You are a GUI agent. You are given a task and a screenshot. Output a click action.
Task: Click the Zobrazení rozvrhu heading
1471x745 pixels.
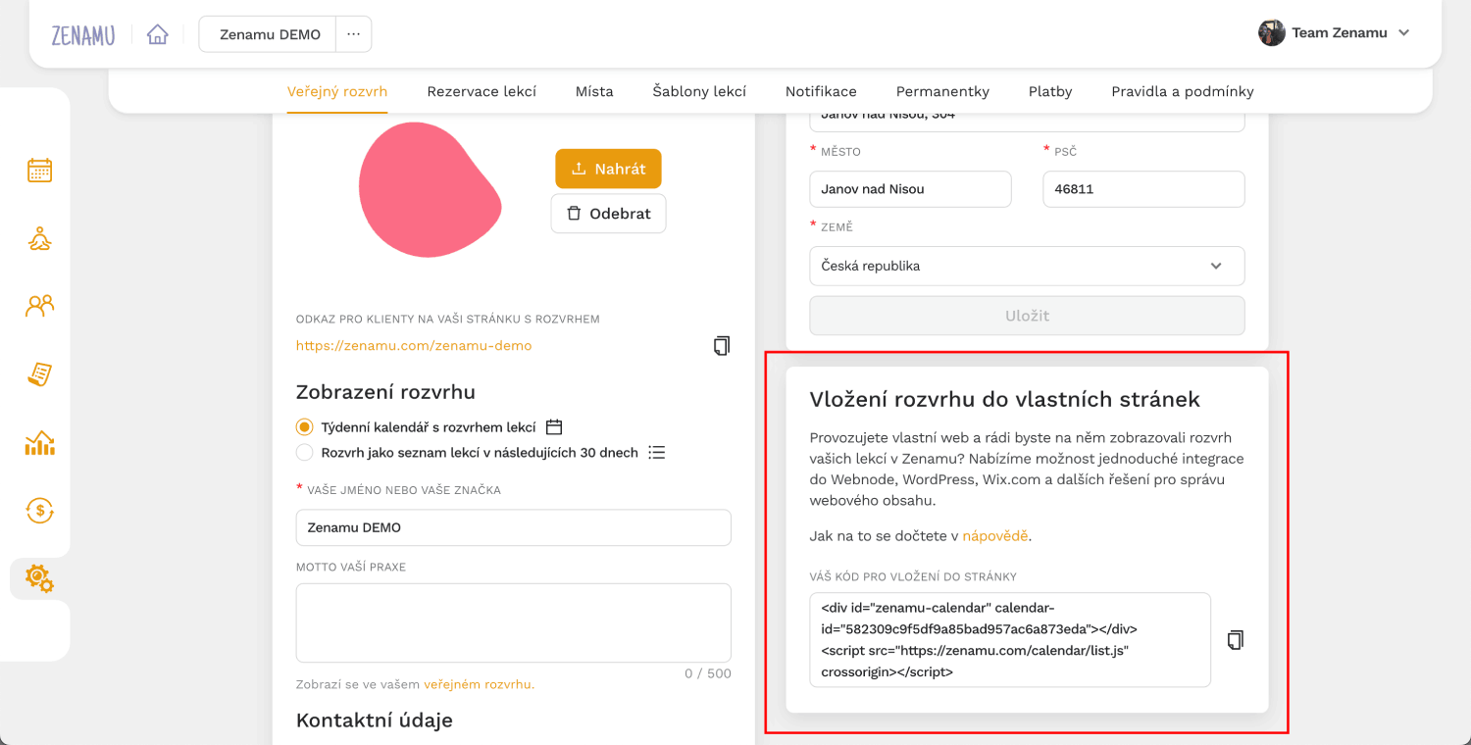point(385,392)
